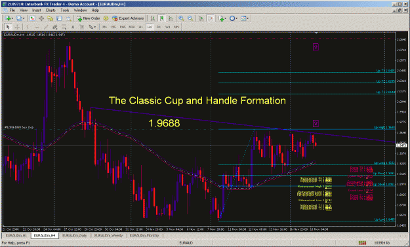Open the File menu
Image resolution: width=410 pixels, height=247 pixels.
click(x=12, y=10)
